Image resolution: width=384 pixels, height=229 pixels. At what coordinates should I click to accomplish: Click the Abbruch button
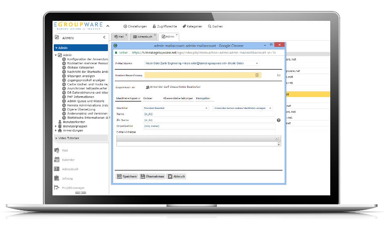click(x=176, y=177)
